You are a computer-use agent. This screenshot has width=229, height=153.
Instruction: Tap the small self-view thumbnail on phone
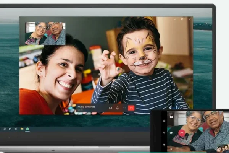tap(222, 148)
